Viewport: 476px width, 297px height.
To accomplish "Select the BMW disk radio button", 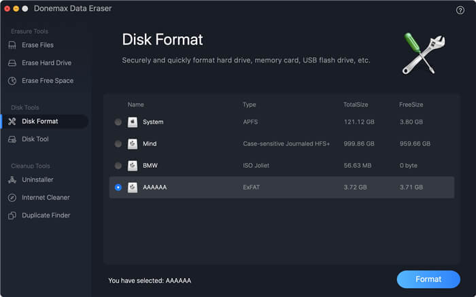I will point(118,166).
